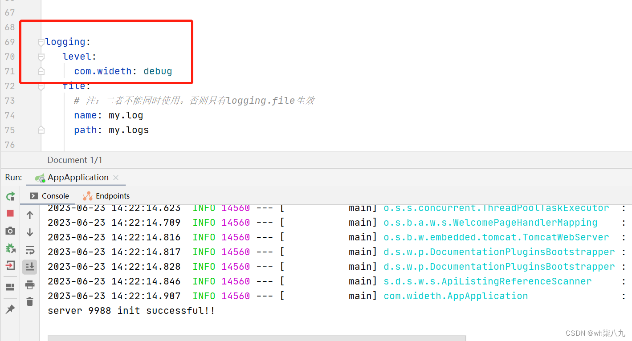This screenshot has height=341, width=632.
Task: Click the 'my.logs' value on line 75
Action: point(129,130)
